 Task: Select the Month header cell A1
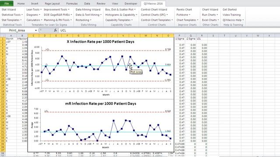point(11,39)
